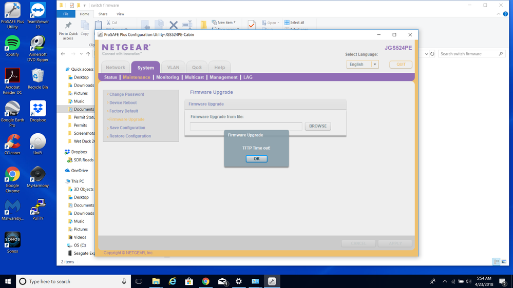Open New item dropdown in Explorer ribbon
The height and width of the screenshot is (288, 513).
pyautogui.click(x=224, y=23)
